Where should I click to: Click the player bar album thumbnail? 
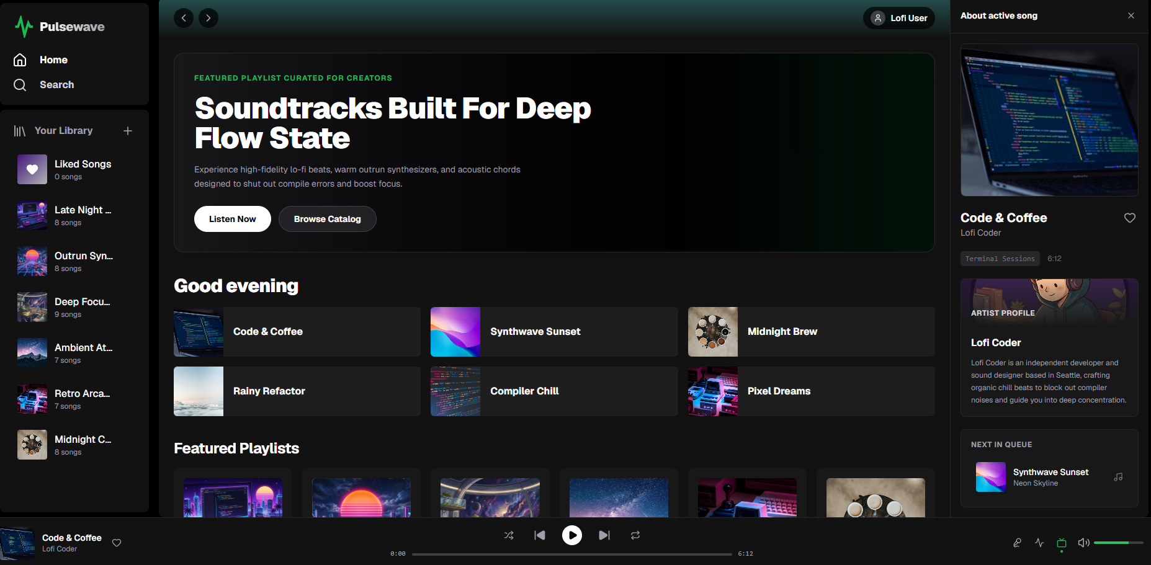(x=17, y=543)
